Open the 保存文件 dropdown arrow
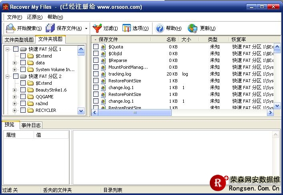 coord(86,28)
